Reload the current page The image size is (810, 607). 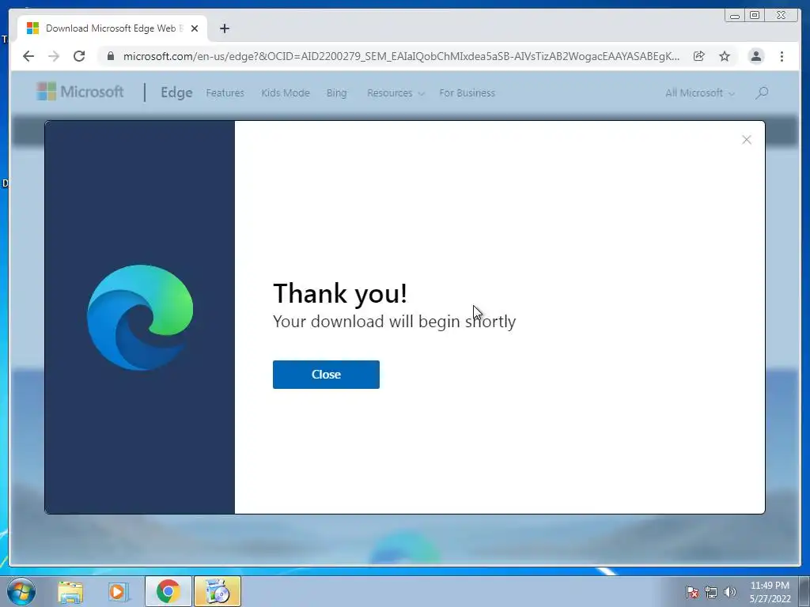coord(79,56)
